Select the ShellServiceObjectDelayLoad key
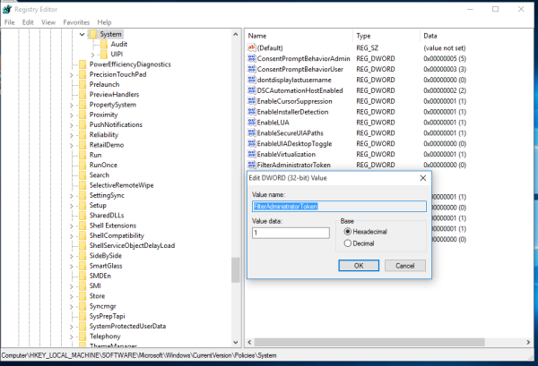Screen dimensions: 538x366 tap(132, 245)
